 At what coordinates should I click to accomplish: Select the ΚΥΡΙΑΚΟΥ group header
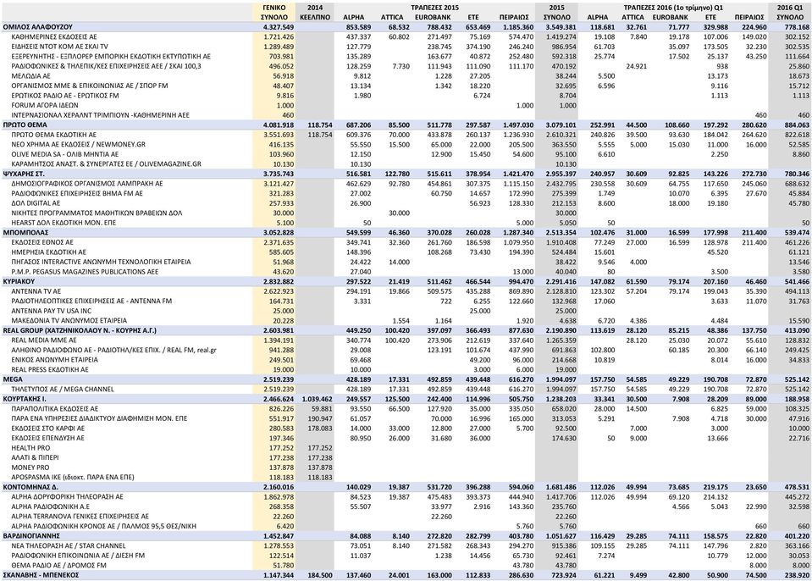(19, 281)
